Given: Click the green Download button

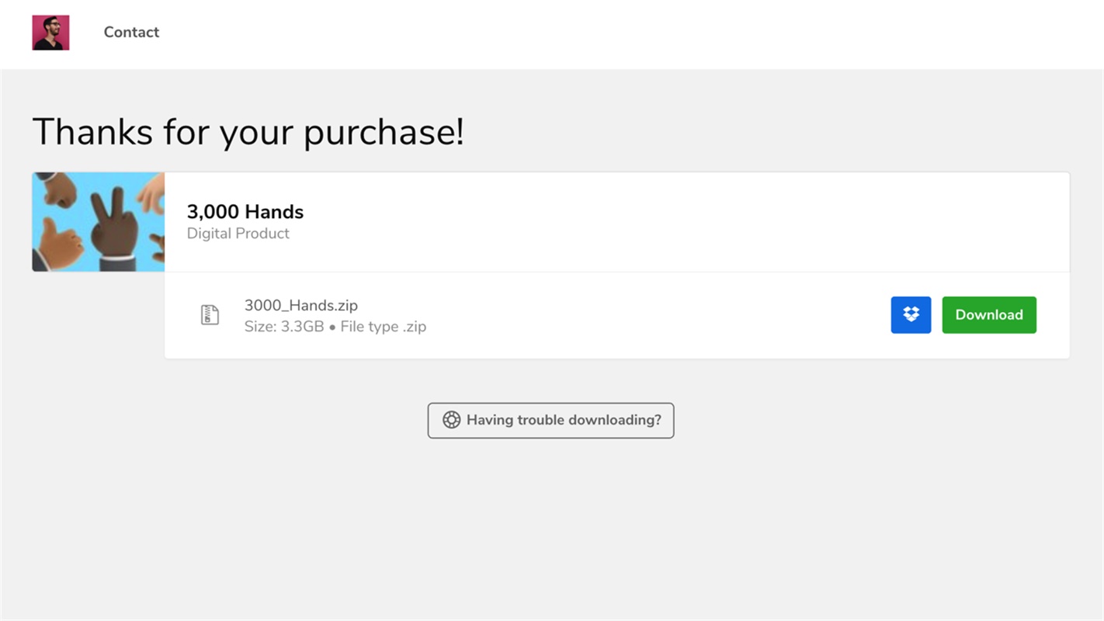Looking at the screenshot, I should coord(989,315).
